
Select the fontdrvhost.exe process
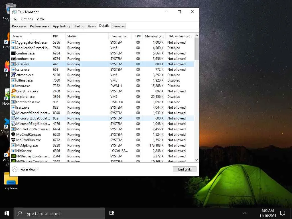tap(102, 102)
